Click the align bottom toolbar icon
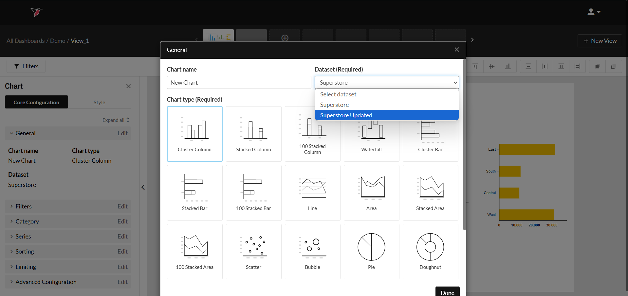 pos(508,66)
